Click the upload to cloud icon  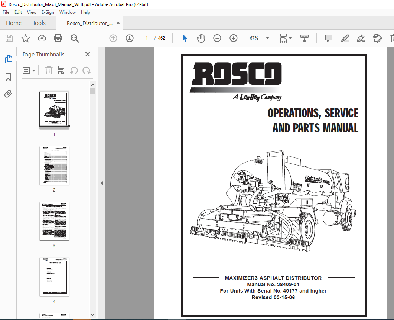pos(42,38)
